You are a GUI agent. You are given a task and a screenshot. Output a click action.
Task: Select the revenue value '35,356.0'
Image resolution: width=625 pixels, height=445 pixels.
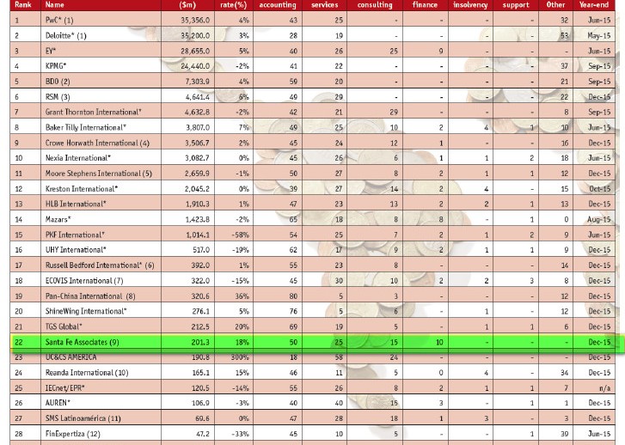(x=195, y=20)
